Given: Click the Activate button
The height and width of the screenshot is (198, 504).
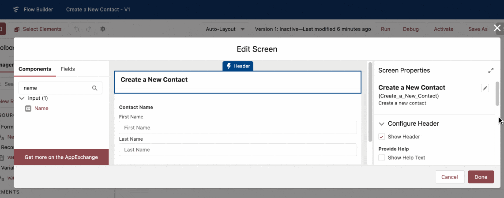Looking at the screenshot, I should pyautogui.click(x=444, y=29).
